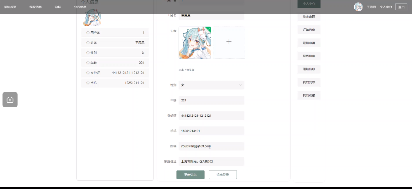Click the uploaded avatar thumbnail in form
Viewport: 412px width, 189px height.
(195, 43)
